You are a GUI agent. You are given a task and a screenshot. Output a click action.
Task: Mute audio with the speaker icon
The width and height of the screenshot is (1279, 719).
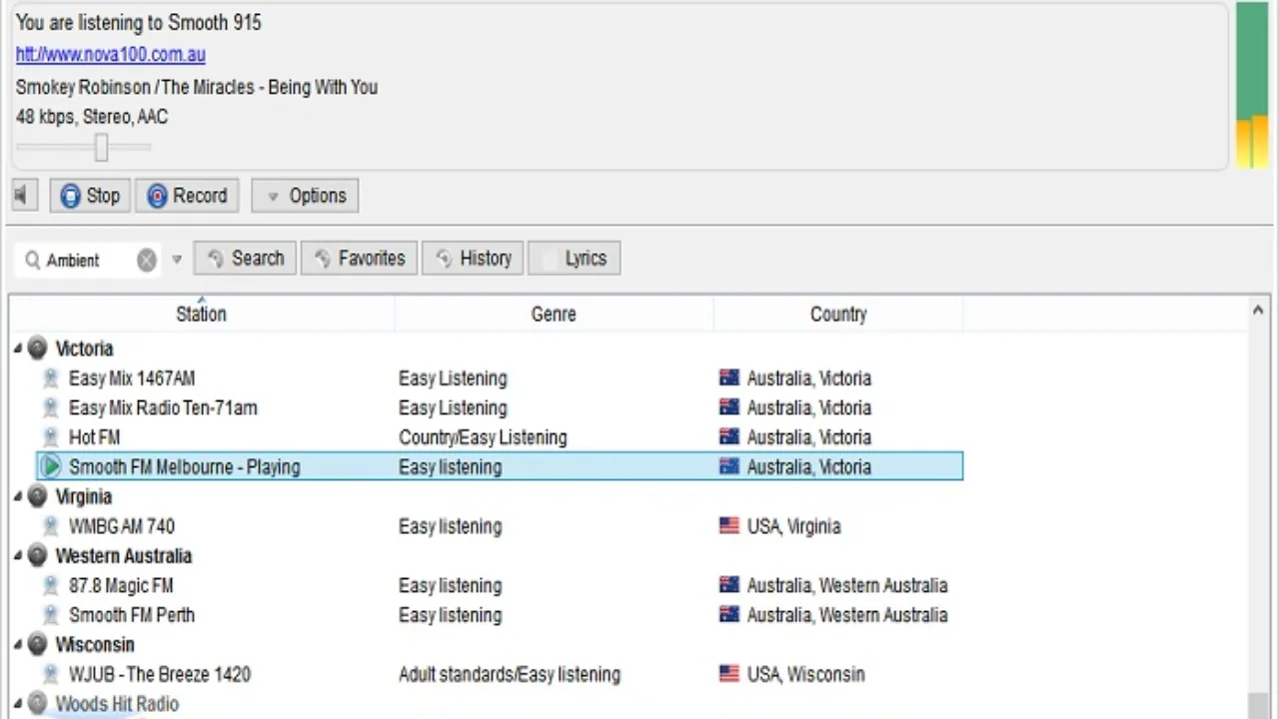click(x=23, y=196)
